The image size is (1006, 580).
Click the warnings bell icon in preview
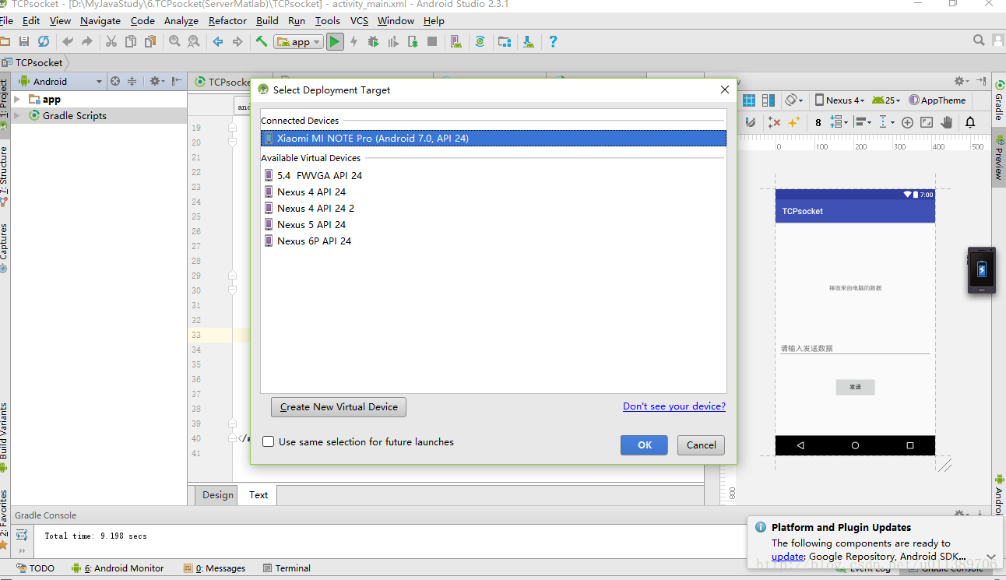[x=970, y=122]
